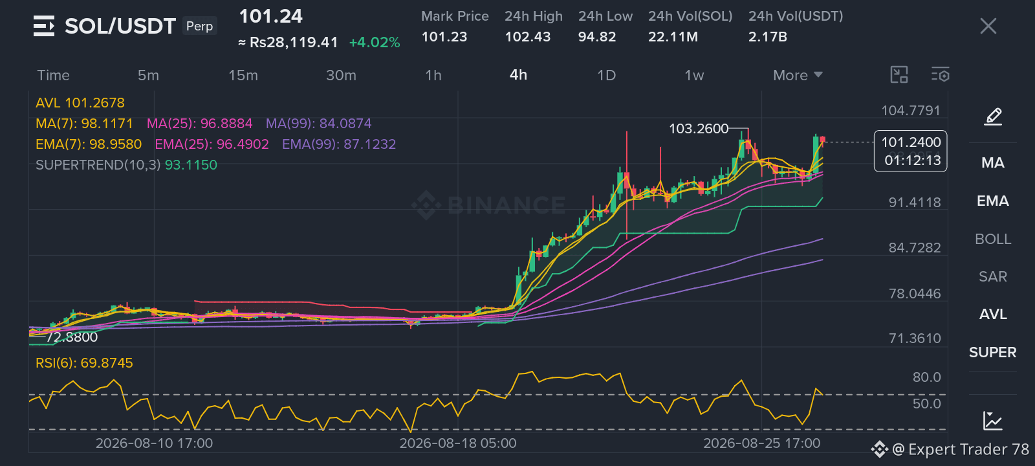This screenshot has width=1035, height=466.
Task: Select the 30m timeframe
Action: point(341,75)
